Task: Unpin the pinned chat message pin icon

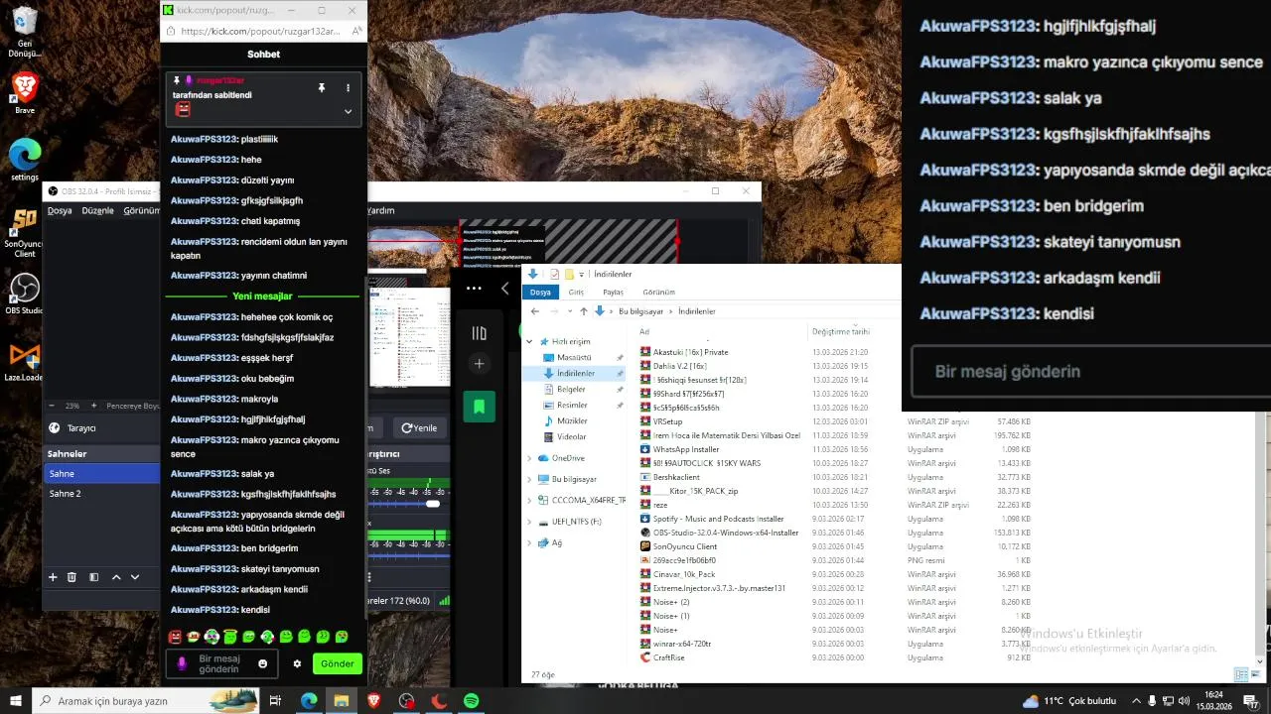Action: pos(321,87)
